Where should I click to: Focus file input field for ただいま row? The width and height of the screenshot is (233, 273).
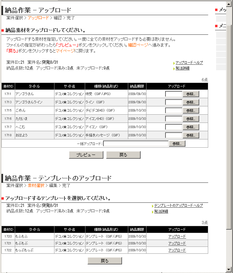(x=173, y=119)
